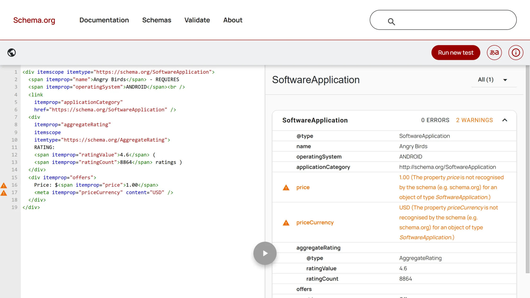The image size is (530, 298).
Task: Collapse the SoftwareApplication result card
Action: click(505, 120)
